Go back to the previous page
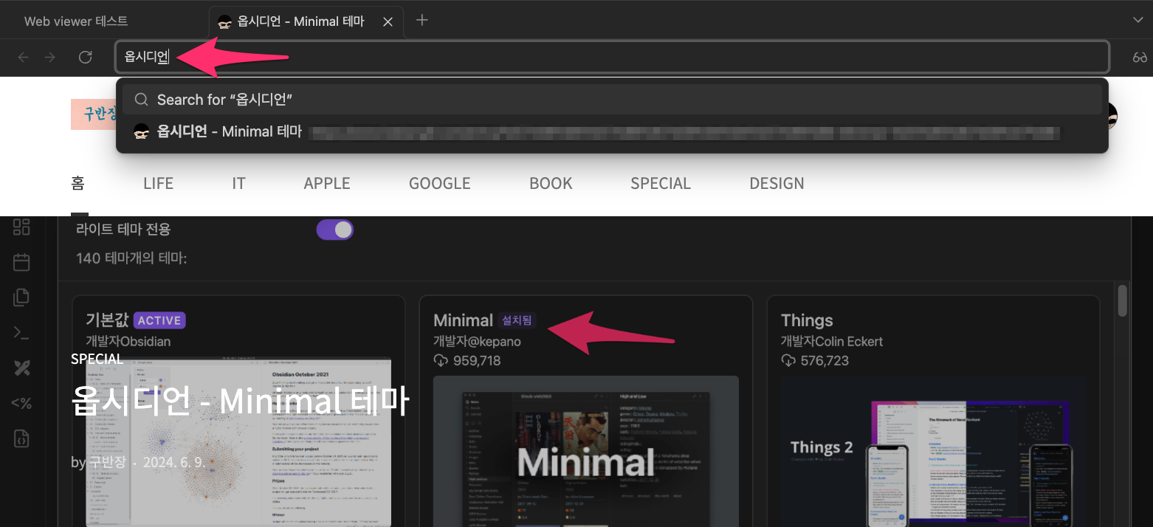Viewport: 1153px width, 527px height. click(x=24, y=58)
